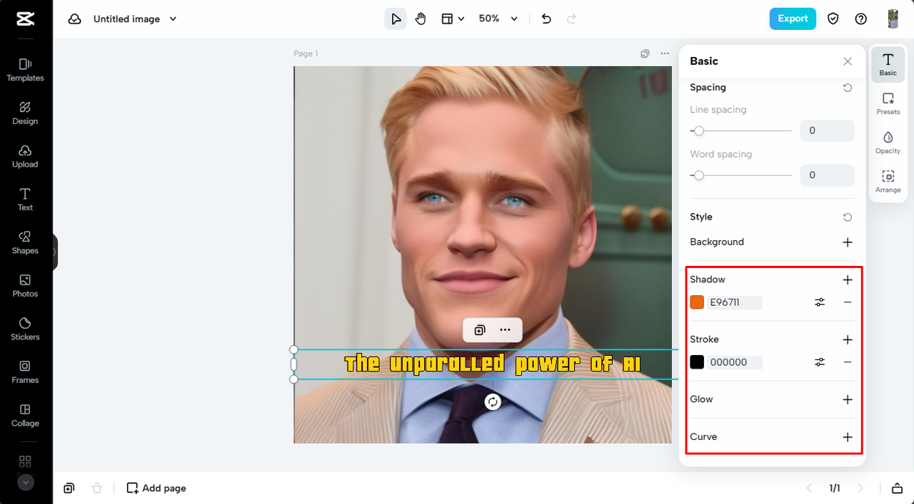Open the Untitled image name dropdown
The height and width of the screenshot is (504, 914).
(x=135, y=19)
